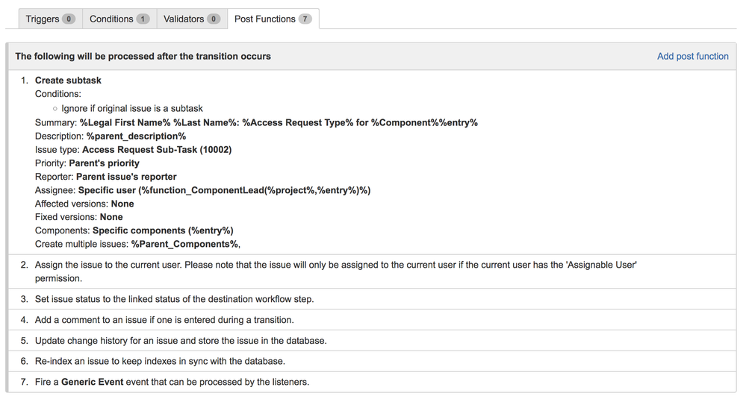This screenshot has height=396, width=746.
Task: Select the Create subtask post function
Action: point(68,81)
